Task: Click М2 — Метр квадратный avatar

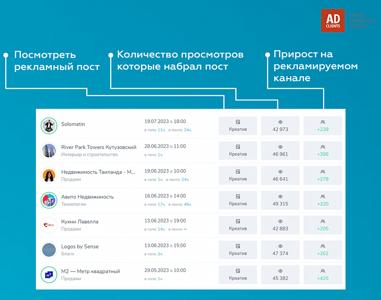Action: pos(49,275)
